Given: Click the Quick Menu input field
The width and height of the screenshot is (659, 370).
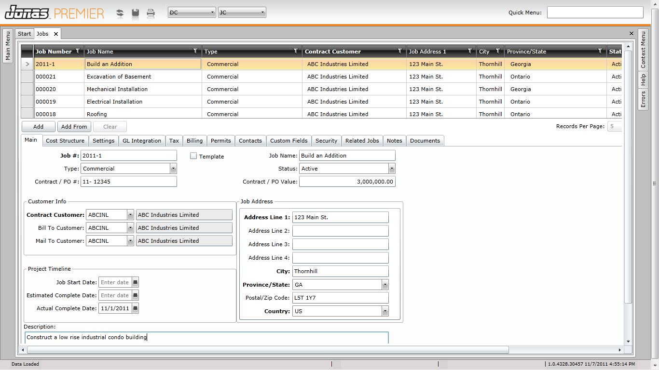Looking at the screenshot, I should tap(595, 13).
